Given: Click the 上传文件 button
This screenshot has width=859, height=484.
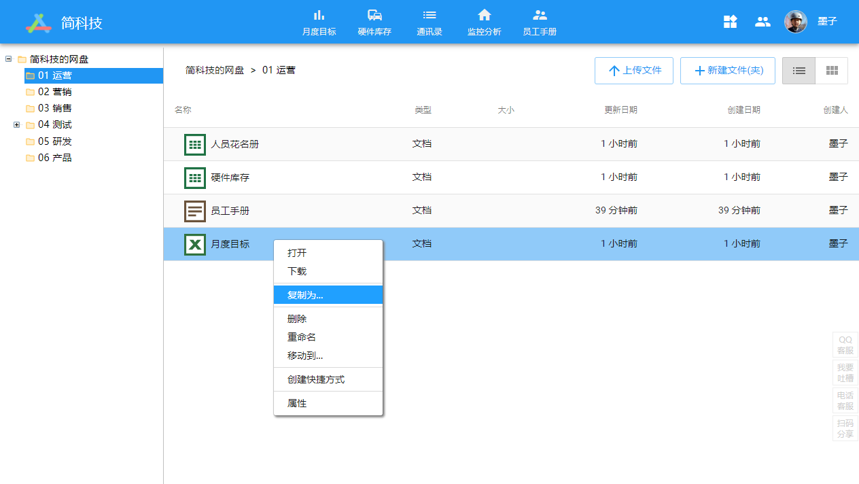Looking at the screenshot, I should point(633,71).
